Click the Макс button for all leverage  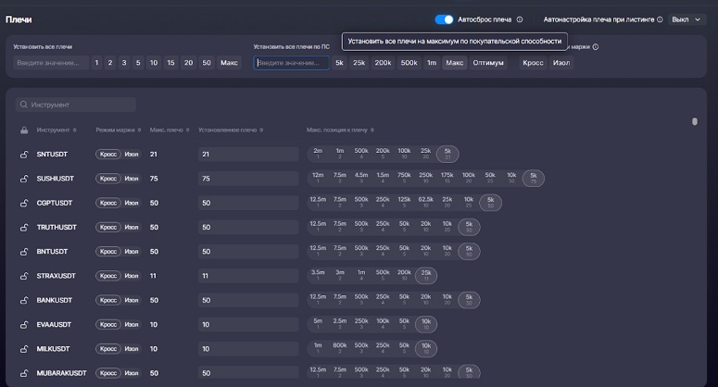[x=229, y=63]
